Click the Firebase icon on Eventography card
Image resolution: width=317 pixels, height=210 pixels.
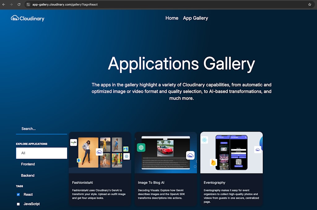(213, 162)
